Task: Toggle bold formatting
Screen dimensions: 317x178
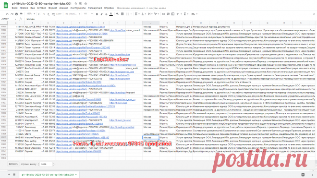Action: coord(97,14)
